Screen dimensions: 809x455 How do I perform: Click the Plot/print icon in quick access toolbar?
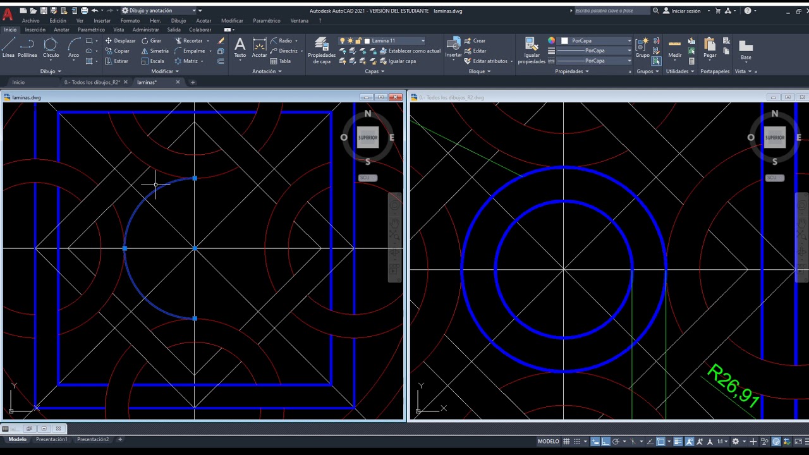point(84,11)
